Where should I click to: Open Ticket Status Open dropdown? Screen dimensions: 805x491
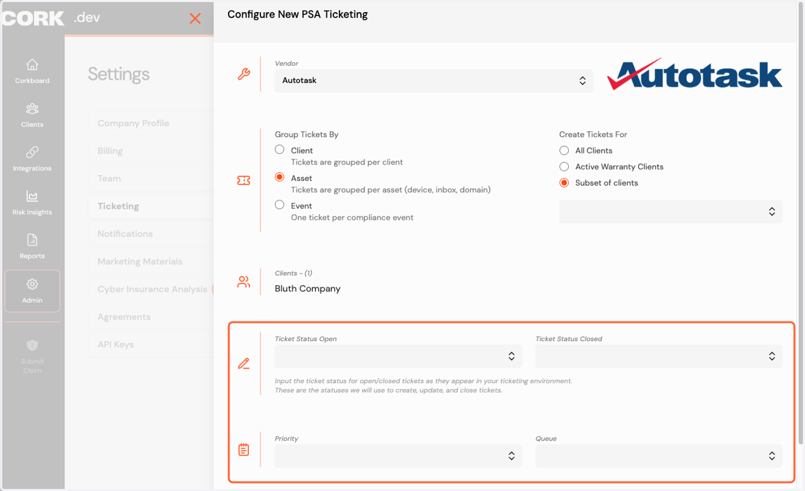coord(398,356)
